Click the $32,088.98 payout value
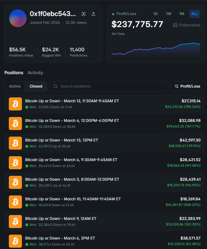 (190, 121)
